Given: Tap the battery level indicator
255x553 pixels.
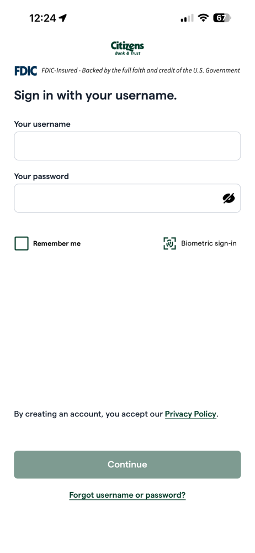Looking at the screenshot, I should (x=222, y=18).
